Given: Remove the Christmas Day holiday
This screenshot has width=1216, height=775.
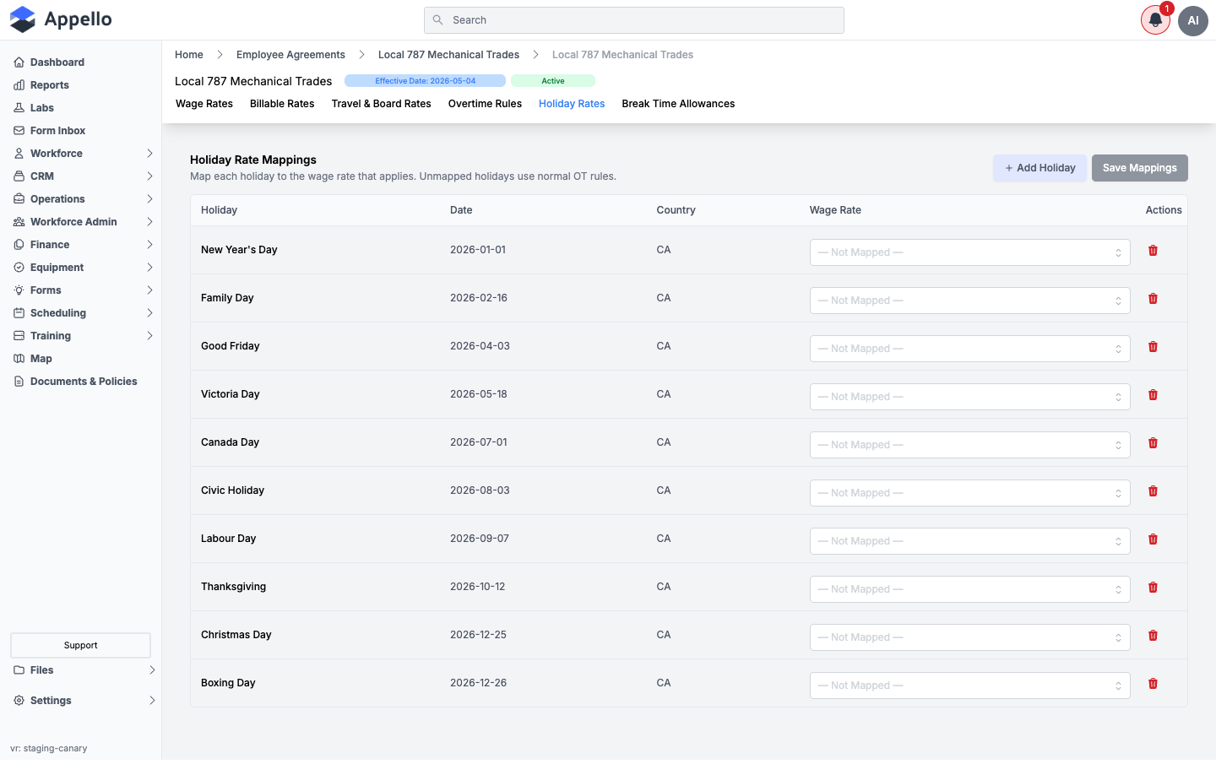Looking at the screenshot, I should click(x=1153, y=636).
